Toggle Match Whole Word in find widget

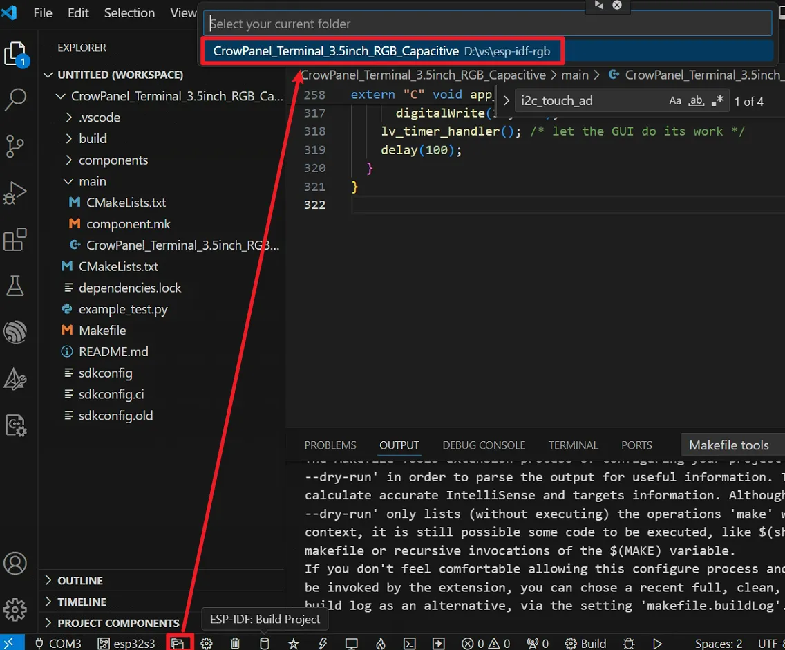coord(696,101)
